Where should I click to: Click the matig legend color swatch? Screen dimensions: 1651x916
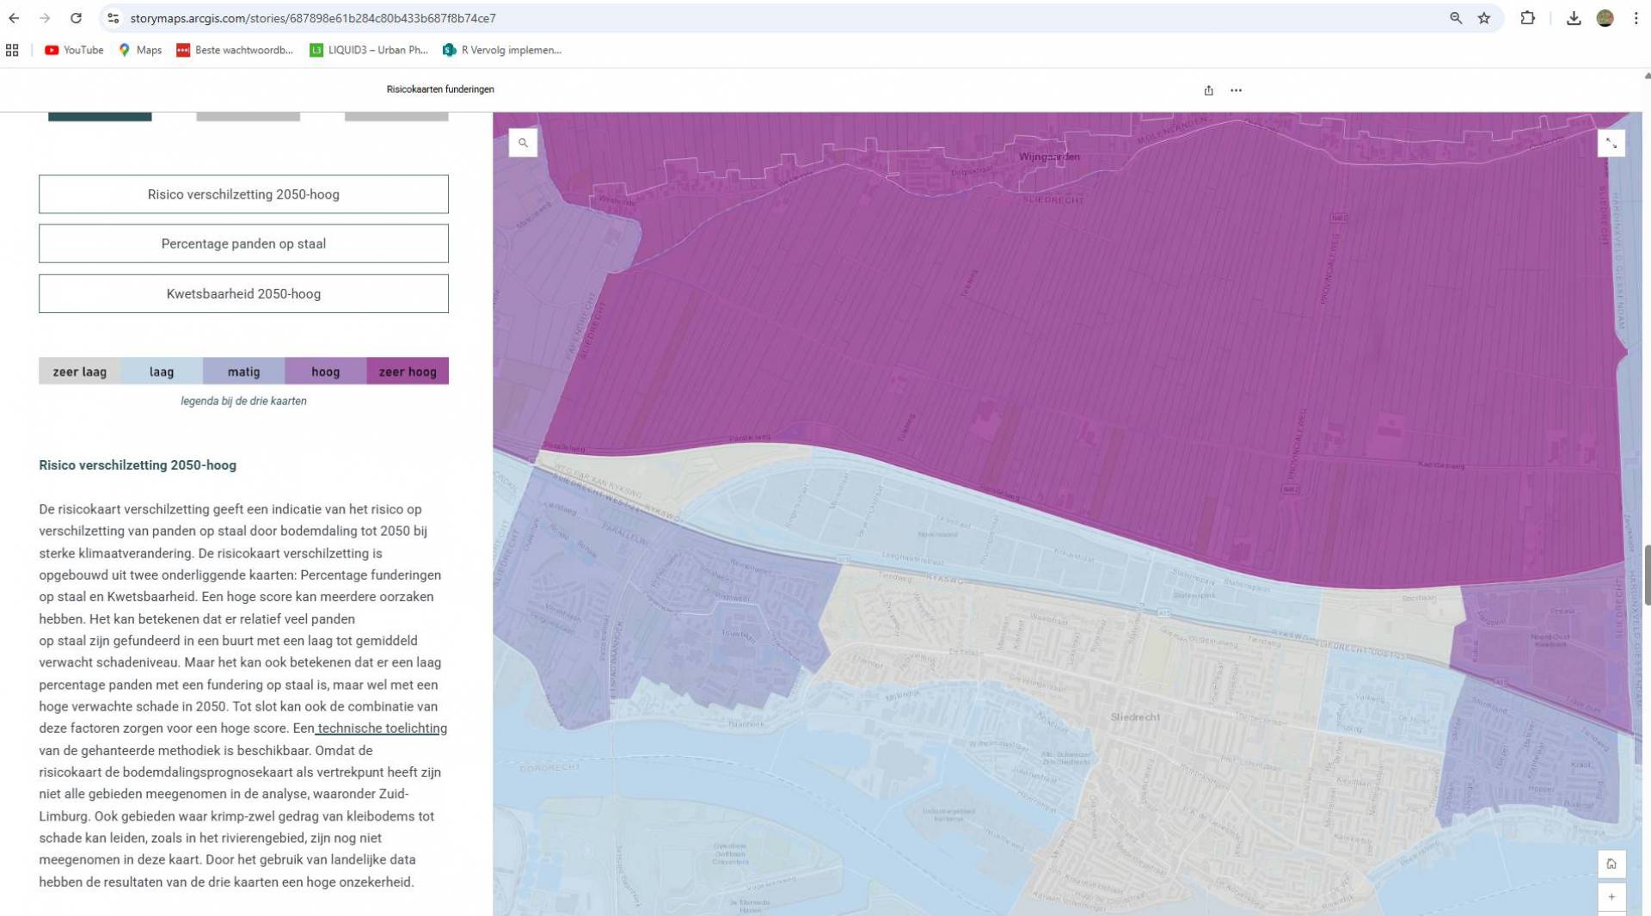point(243,372)
